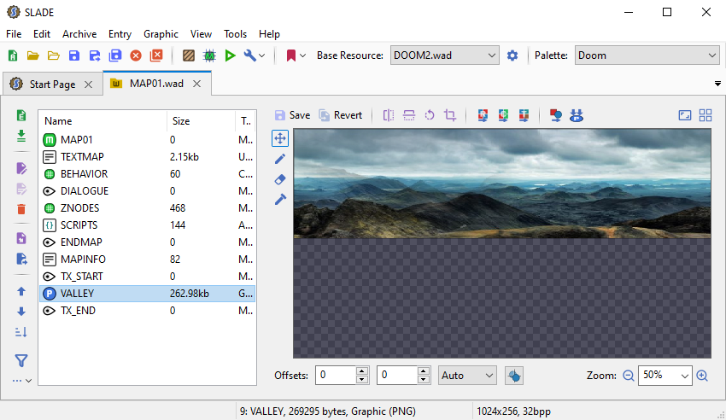The width and height of the screenshot is (726, 420).
Task: Click the Move Up blue arrow icon
Action: tap(21, 291)
